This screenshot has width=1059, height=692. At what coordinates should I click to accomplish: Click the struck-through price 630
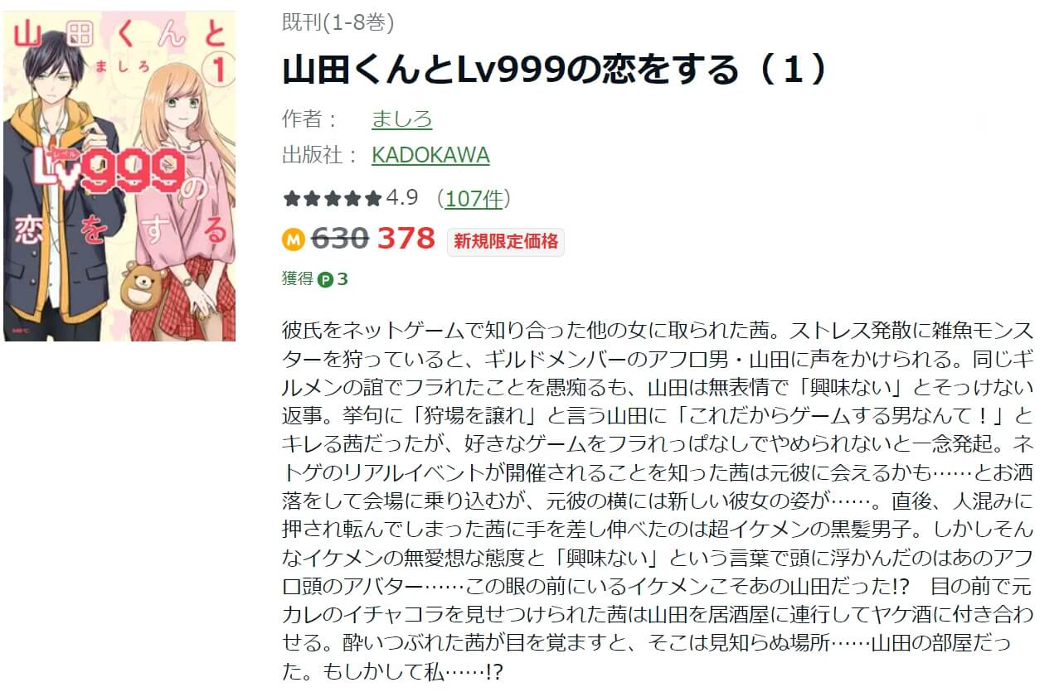tap(340, 240)
